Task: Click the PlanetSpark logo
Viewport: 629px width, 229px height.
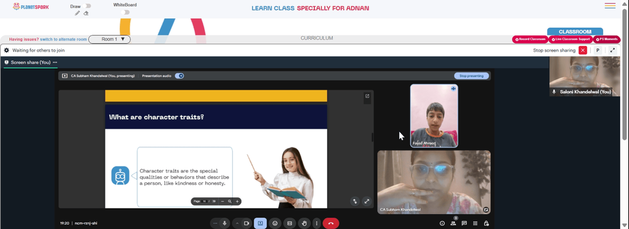Action: click(x=31, y=7)
